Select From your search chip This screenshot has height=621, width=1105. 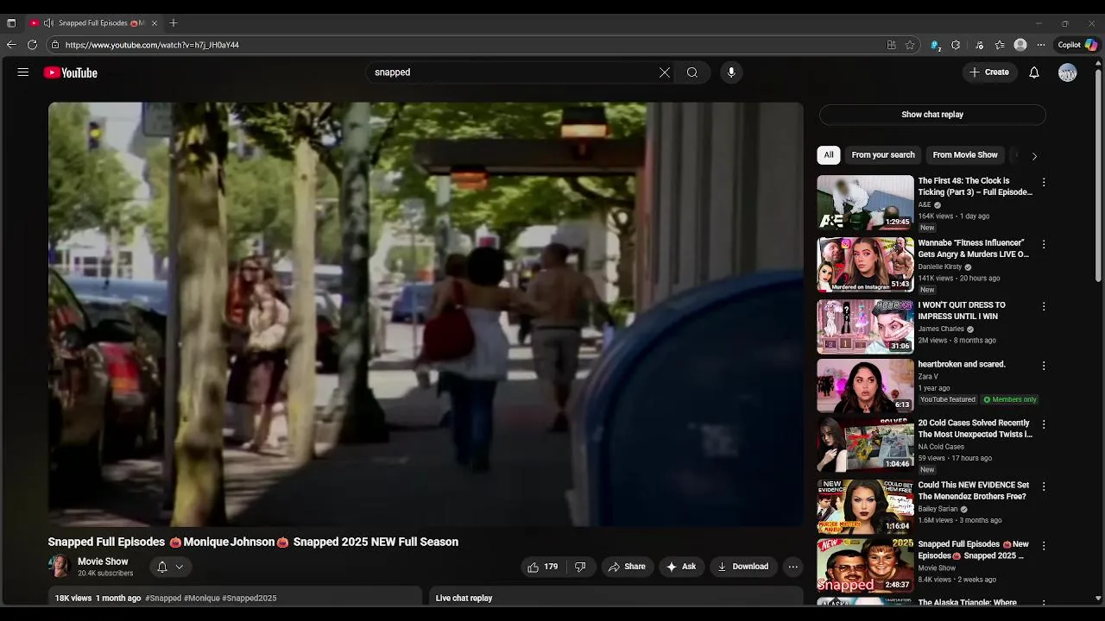883,155
